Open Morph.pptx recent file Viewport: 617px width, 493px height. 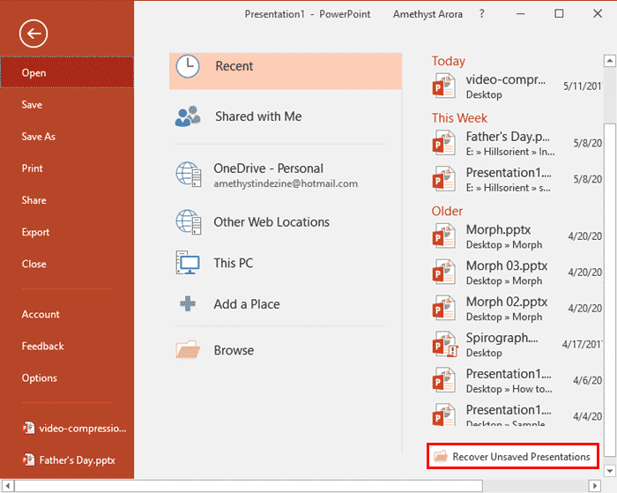click(x=517, y=236)
